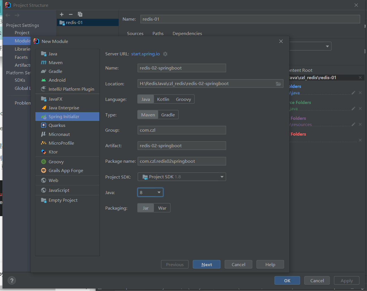Open the Paths tab

click(158, 33)
